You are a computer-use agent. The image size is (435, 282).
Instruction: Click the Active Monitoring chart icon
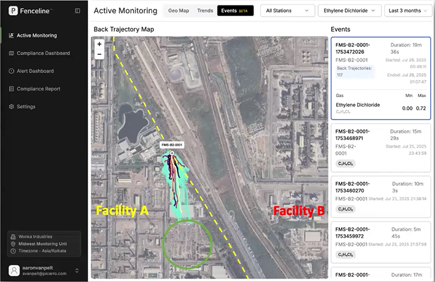point(11,36)
